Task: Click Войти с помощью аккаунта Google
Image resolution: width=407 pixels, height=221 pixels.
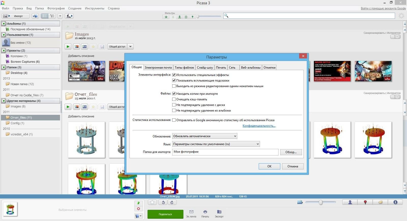Action: coord(383,8)
